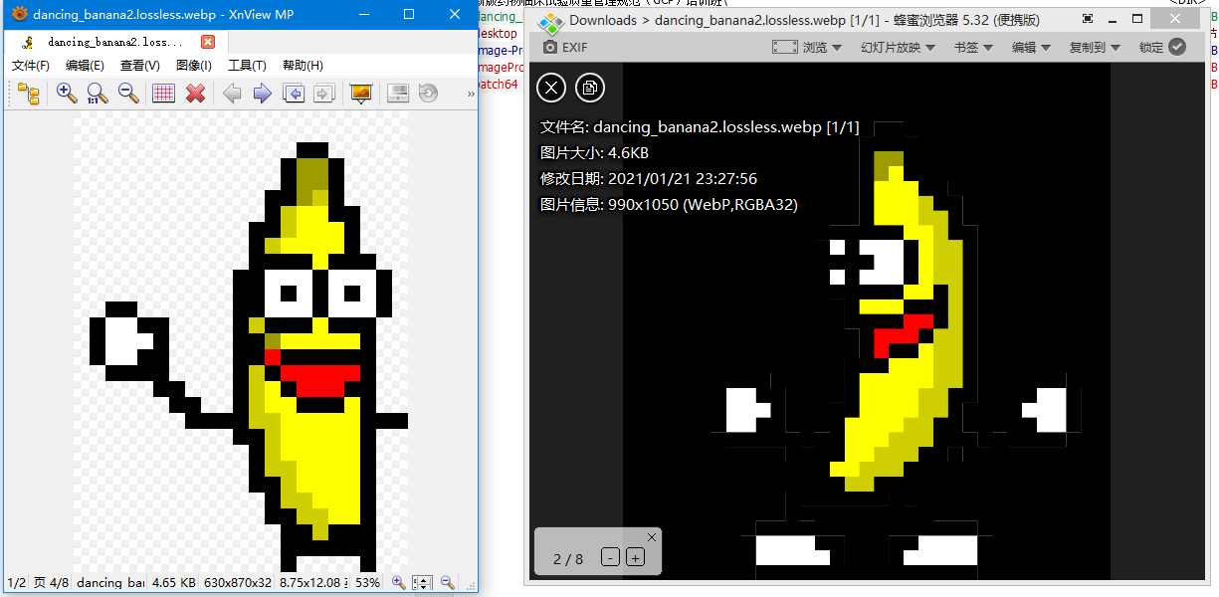Start slideshow from XnView toolbar

[360, 94]
